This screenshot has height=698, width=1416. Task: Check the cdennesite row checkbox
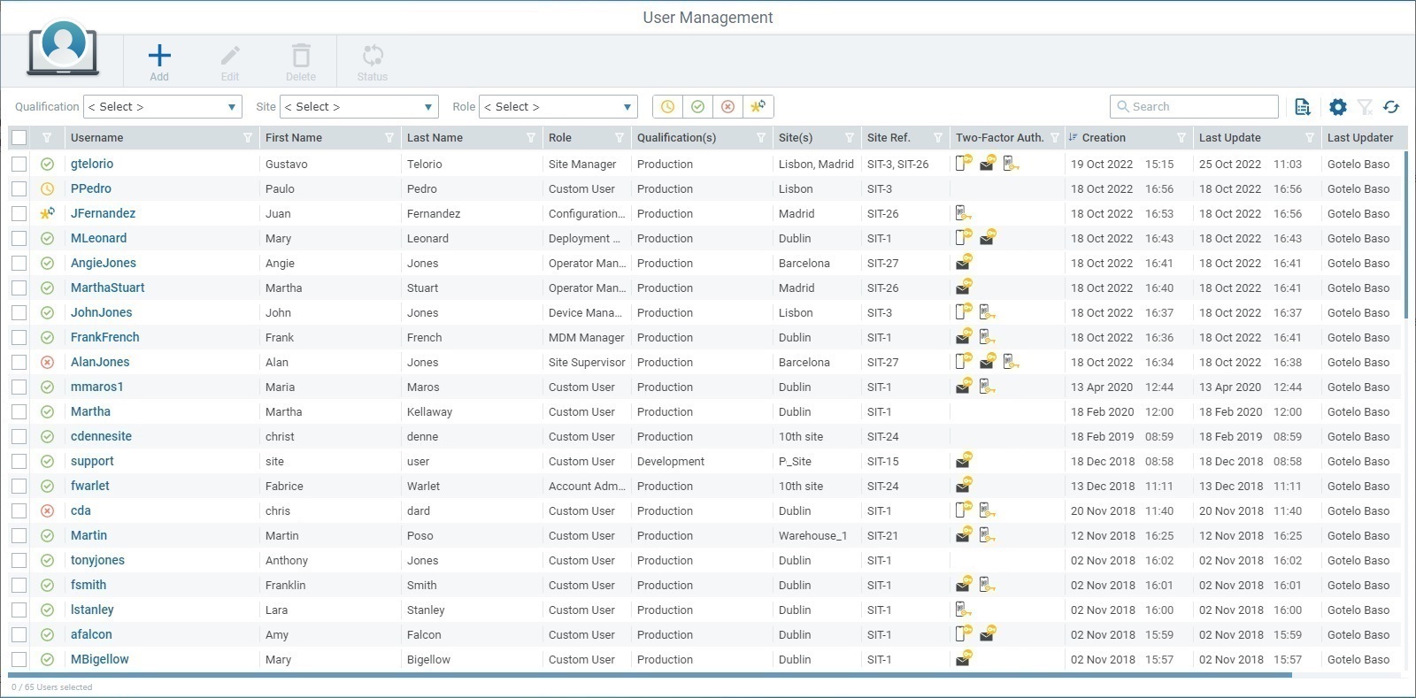[x=19, y=436]
